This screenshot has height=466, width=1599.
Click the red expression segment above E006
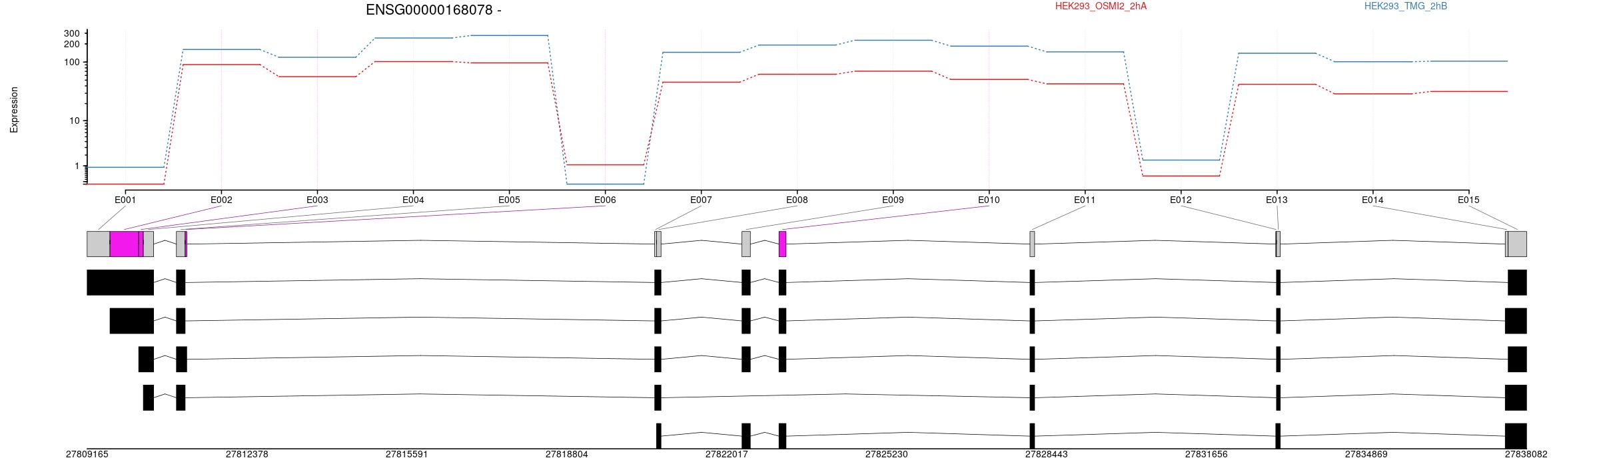click(x=605, y=164)
